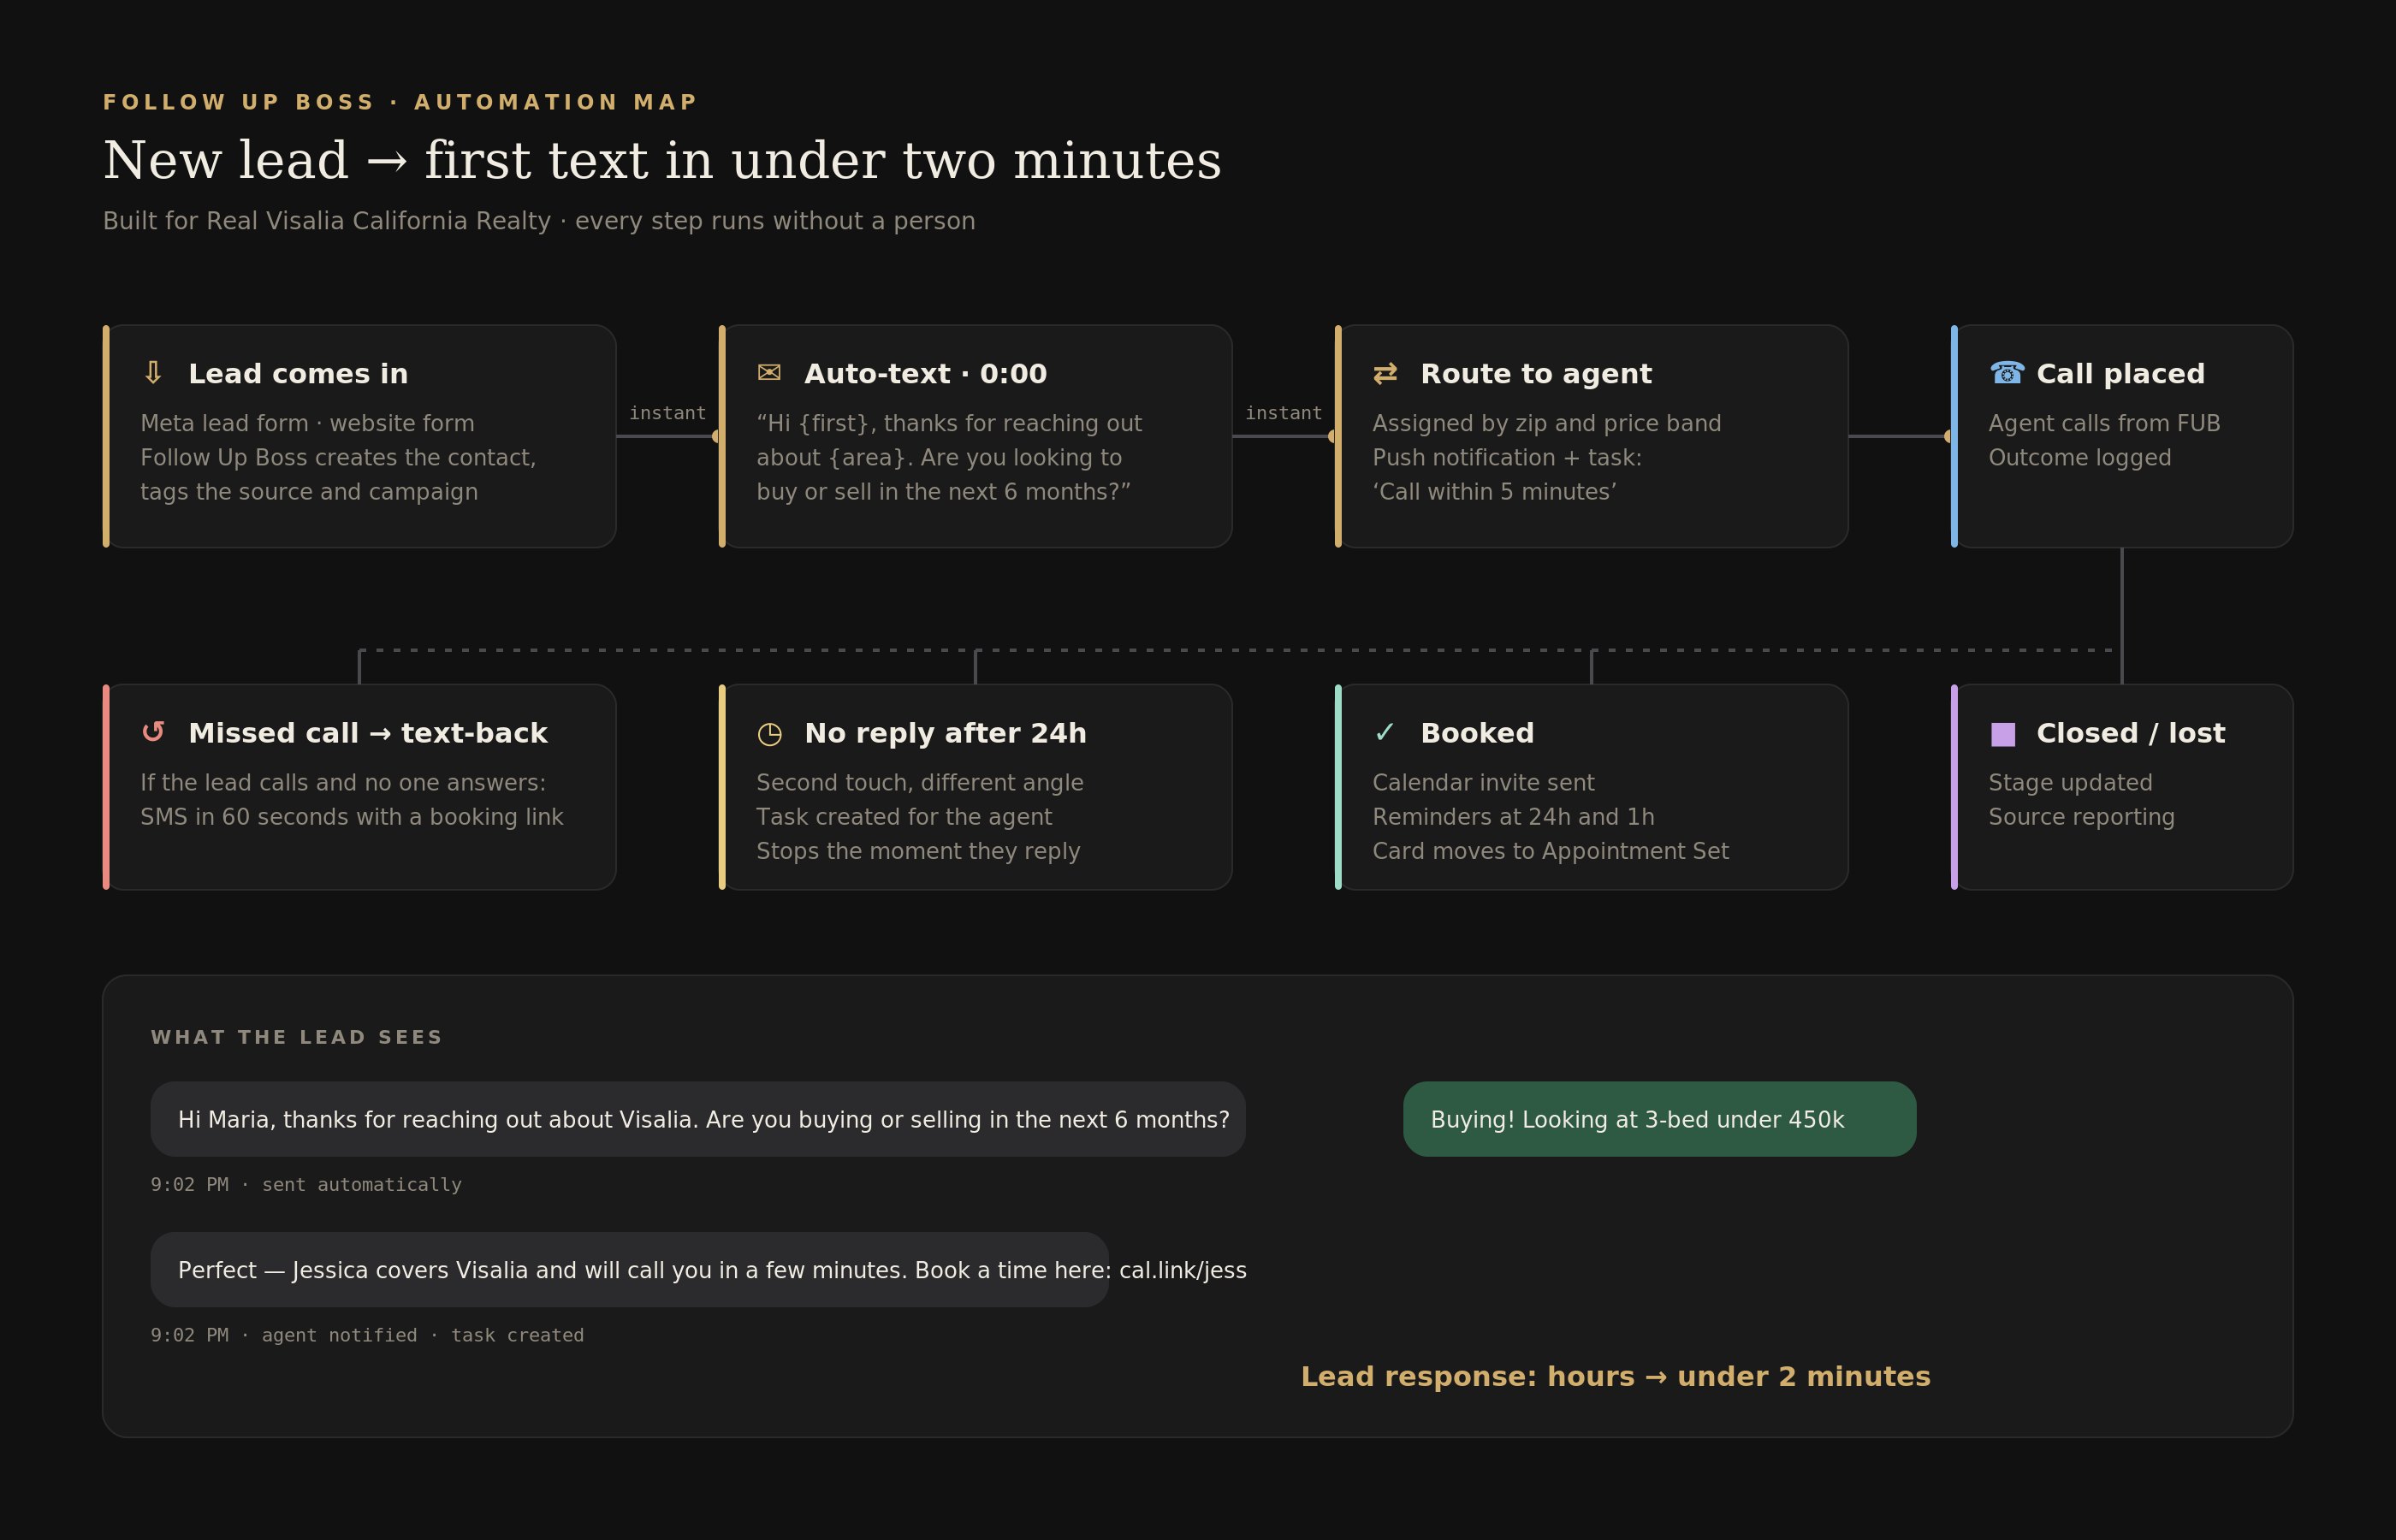Click 'Assigned by zip and price band' line
The width and height of the screenshot is (2396, 1540).
click(1546, 423)
